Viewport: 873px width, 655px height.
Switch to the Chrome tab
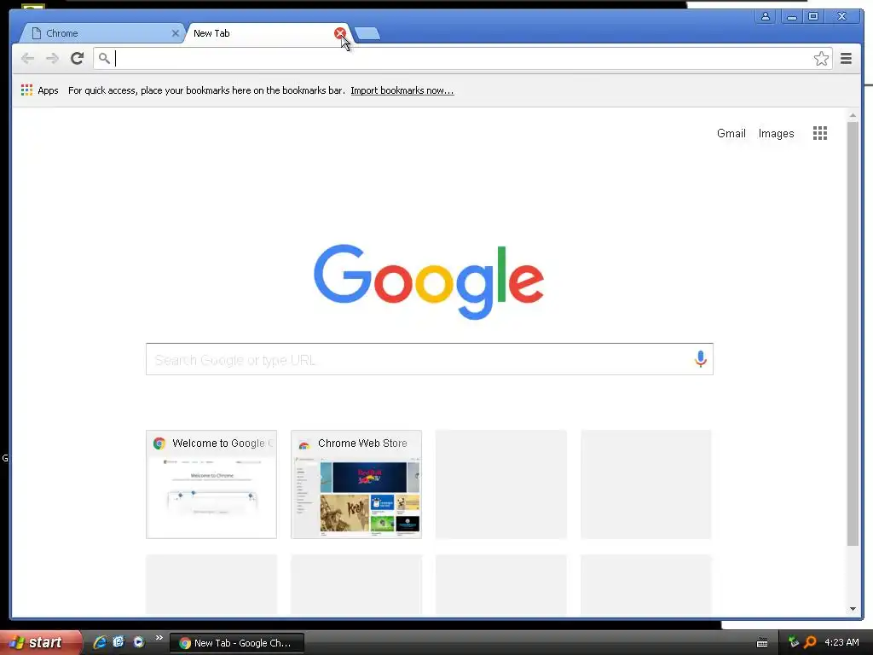pyautogui.click(x=101, y=33)
